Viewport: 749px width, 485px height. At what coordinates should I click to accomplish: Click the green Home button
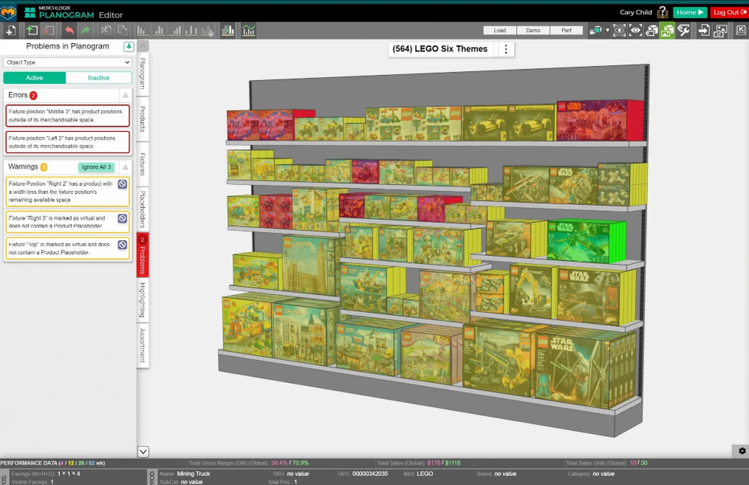point(690,13)
